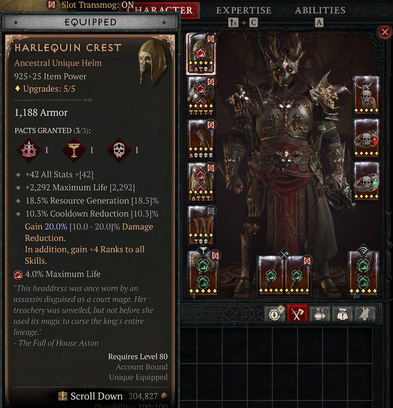Select the equipped Harlequin Crest helm slot

pos(201,54)
